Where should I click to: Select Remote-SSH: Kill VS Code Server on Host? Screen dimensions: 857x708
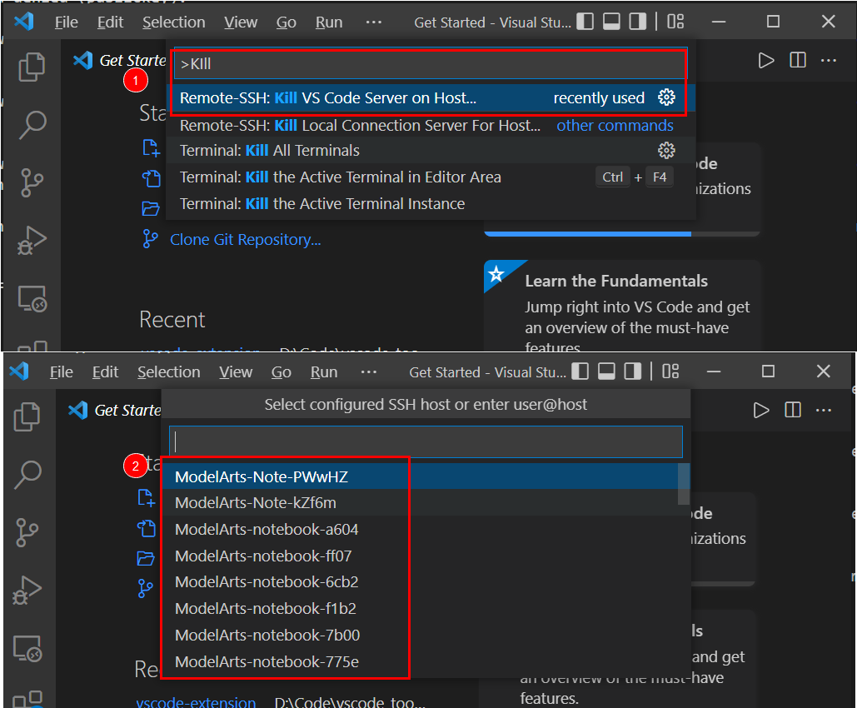(430, 97)
